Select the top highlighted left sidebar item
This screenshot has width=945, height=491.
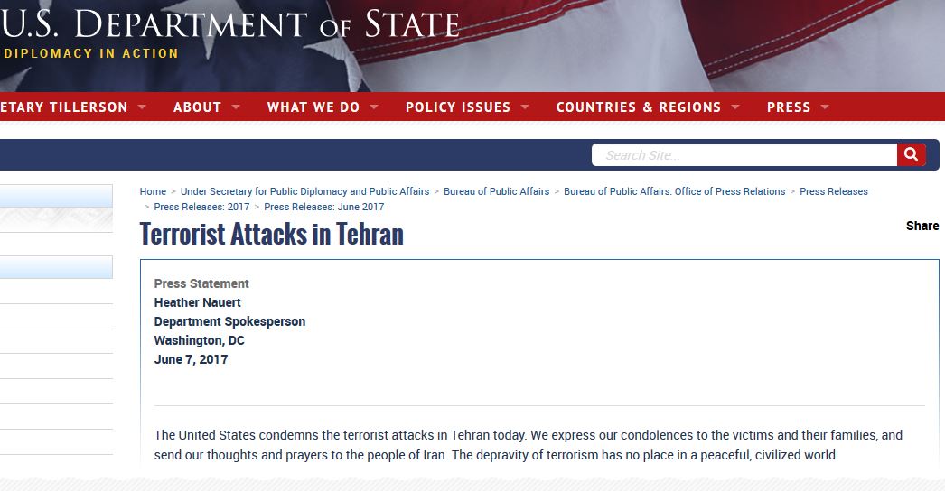point(56,197)
